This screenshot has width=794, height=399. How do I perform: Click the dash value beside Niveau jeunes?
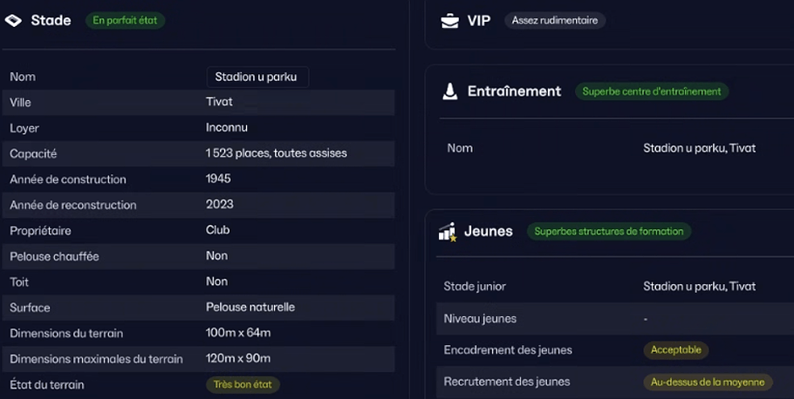[x=646, y=319]
